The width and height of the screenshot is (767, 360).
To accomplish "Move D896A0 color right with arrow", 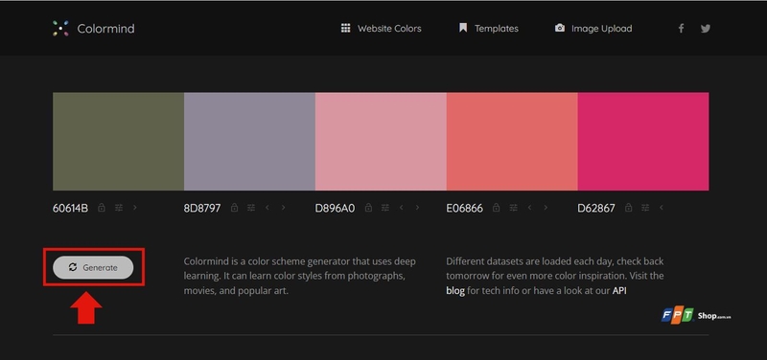I will click(x=417, y=208).
